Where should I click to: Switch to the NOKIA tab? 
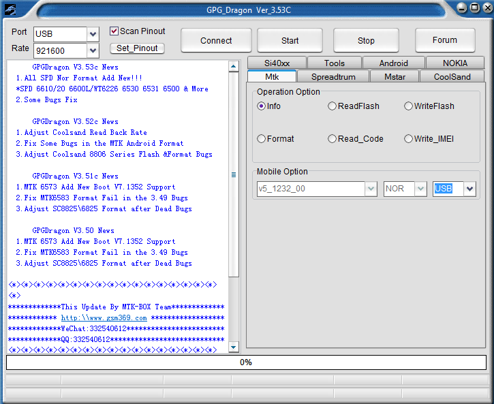(455, 63)
